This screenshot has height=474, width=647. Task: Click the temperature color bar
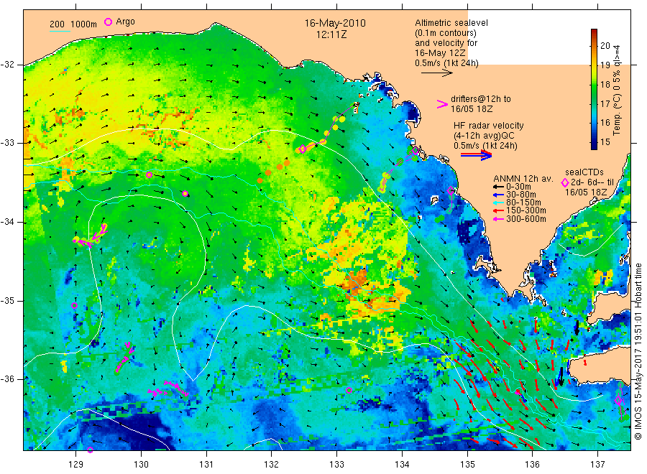(594, 89)
